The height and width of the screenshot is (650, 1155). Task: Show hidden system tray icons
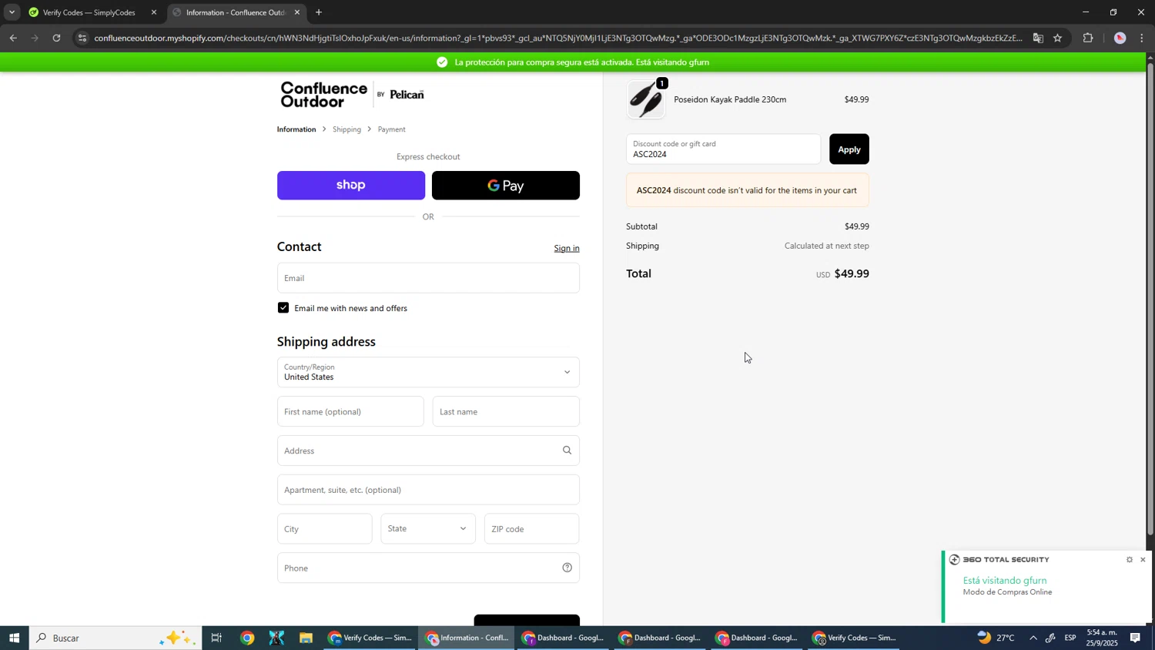point(1033,638)
